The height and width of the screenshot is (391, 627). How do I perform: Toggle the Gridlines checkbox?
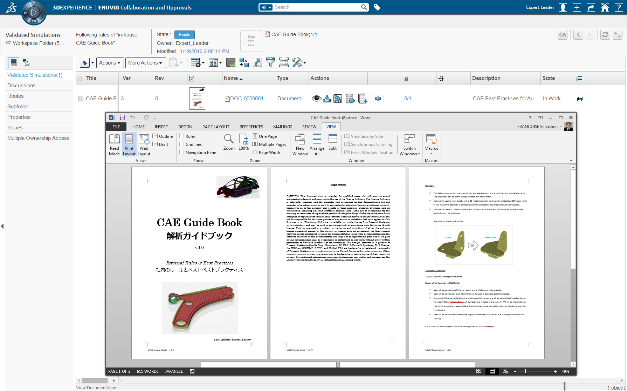pos(182,144)
